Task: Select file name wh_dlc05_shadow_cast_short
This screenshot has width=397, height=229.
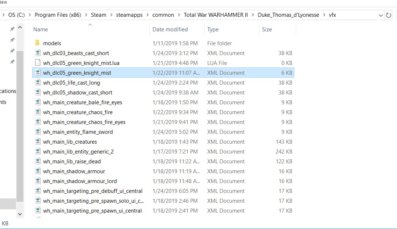Action: [78, 92]
